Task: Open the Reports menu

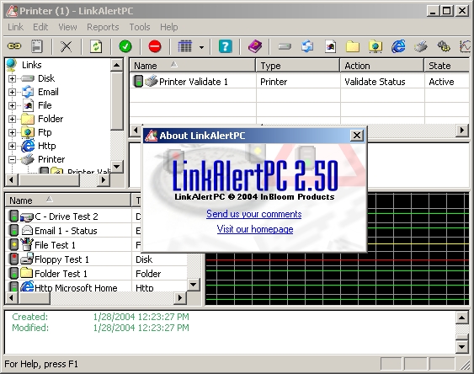Action: 103,27
